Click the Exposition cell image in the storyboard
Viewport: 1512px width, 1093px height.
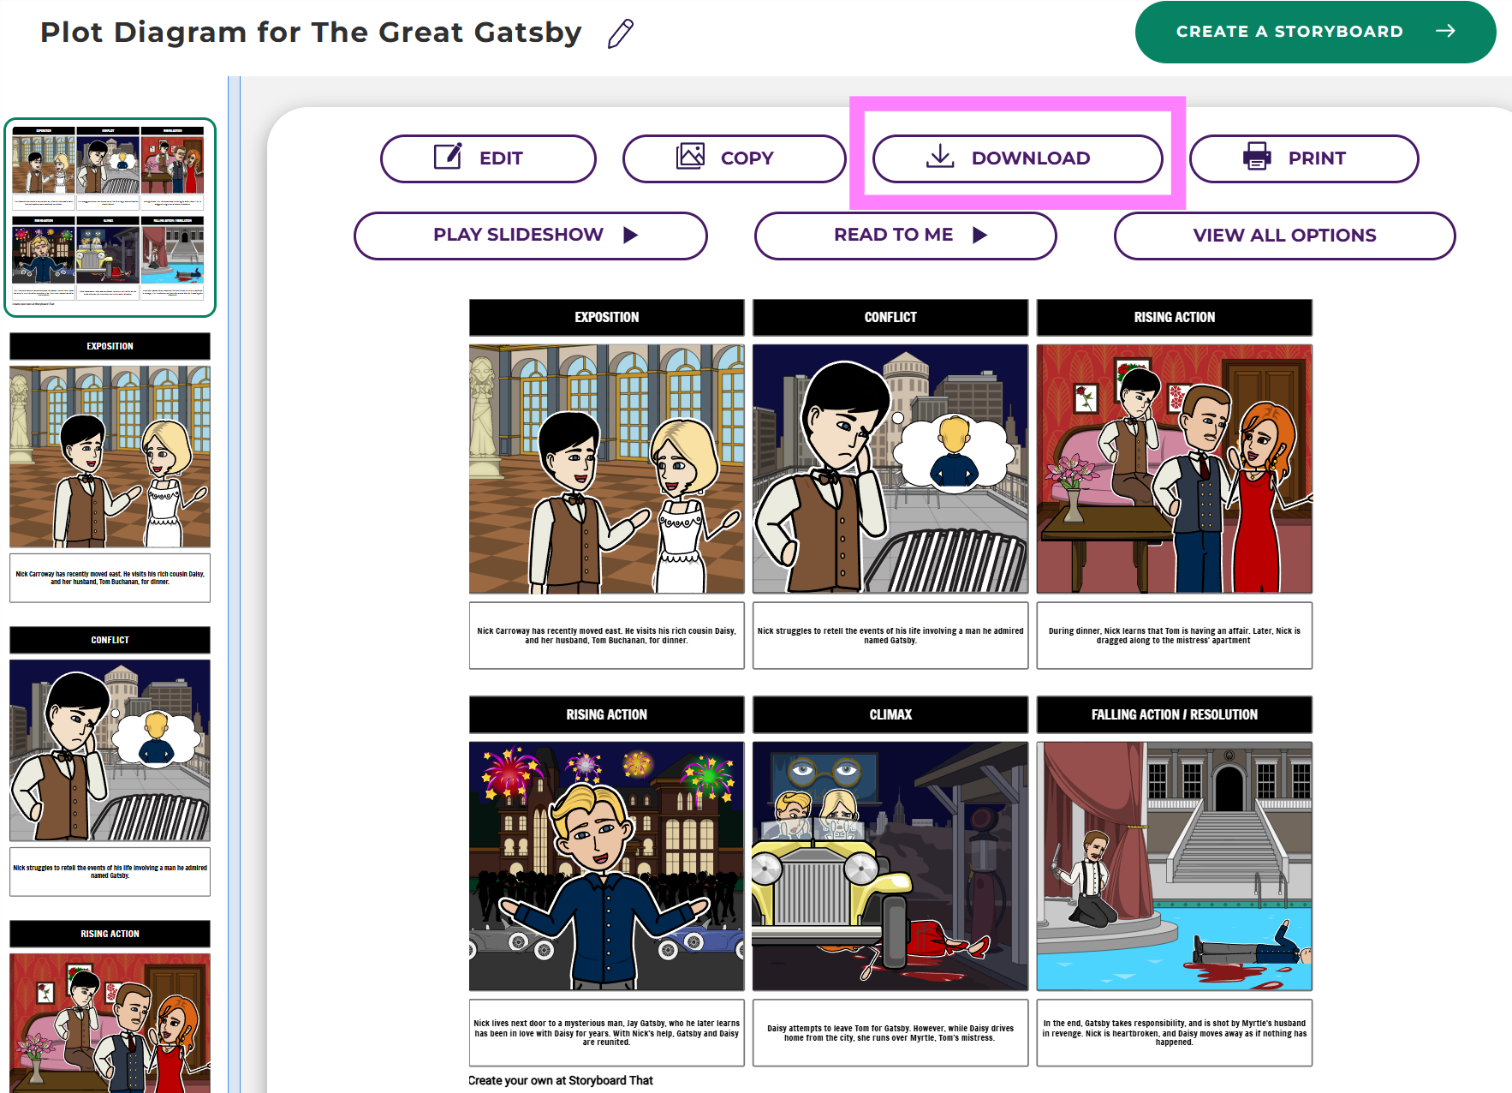point(606,469)
